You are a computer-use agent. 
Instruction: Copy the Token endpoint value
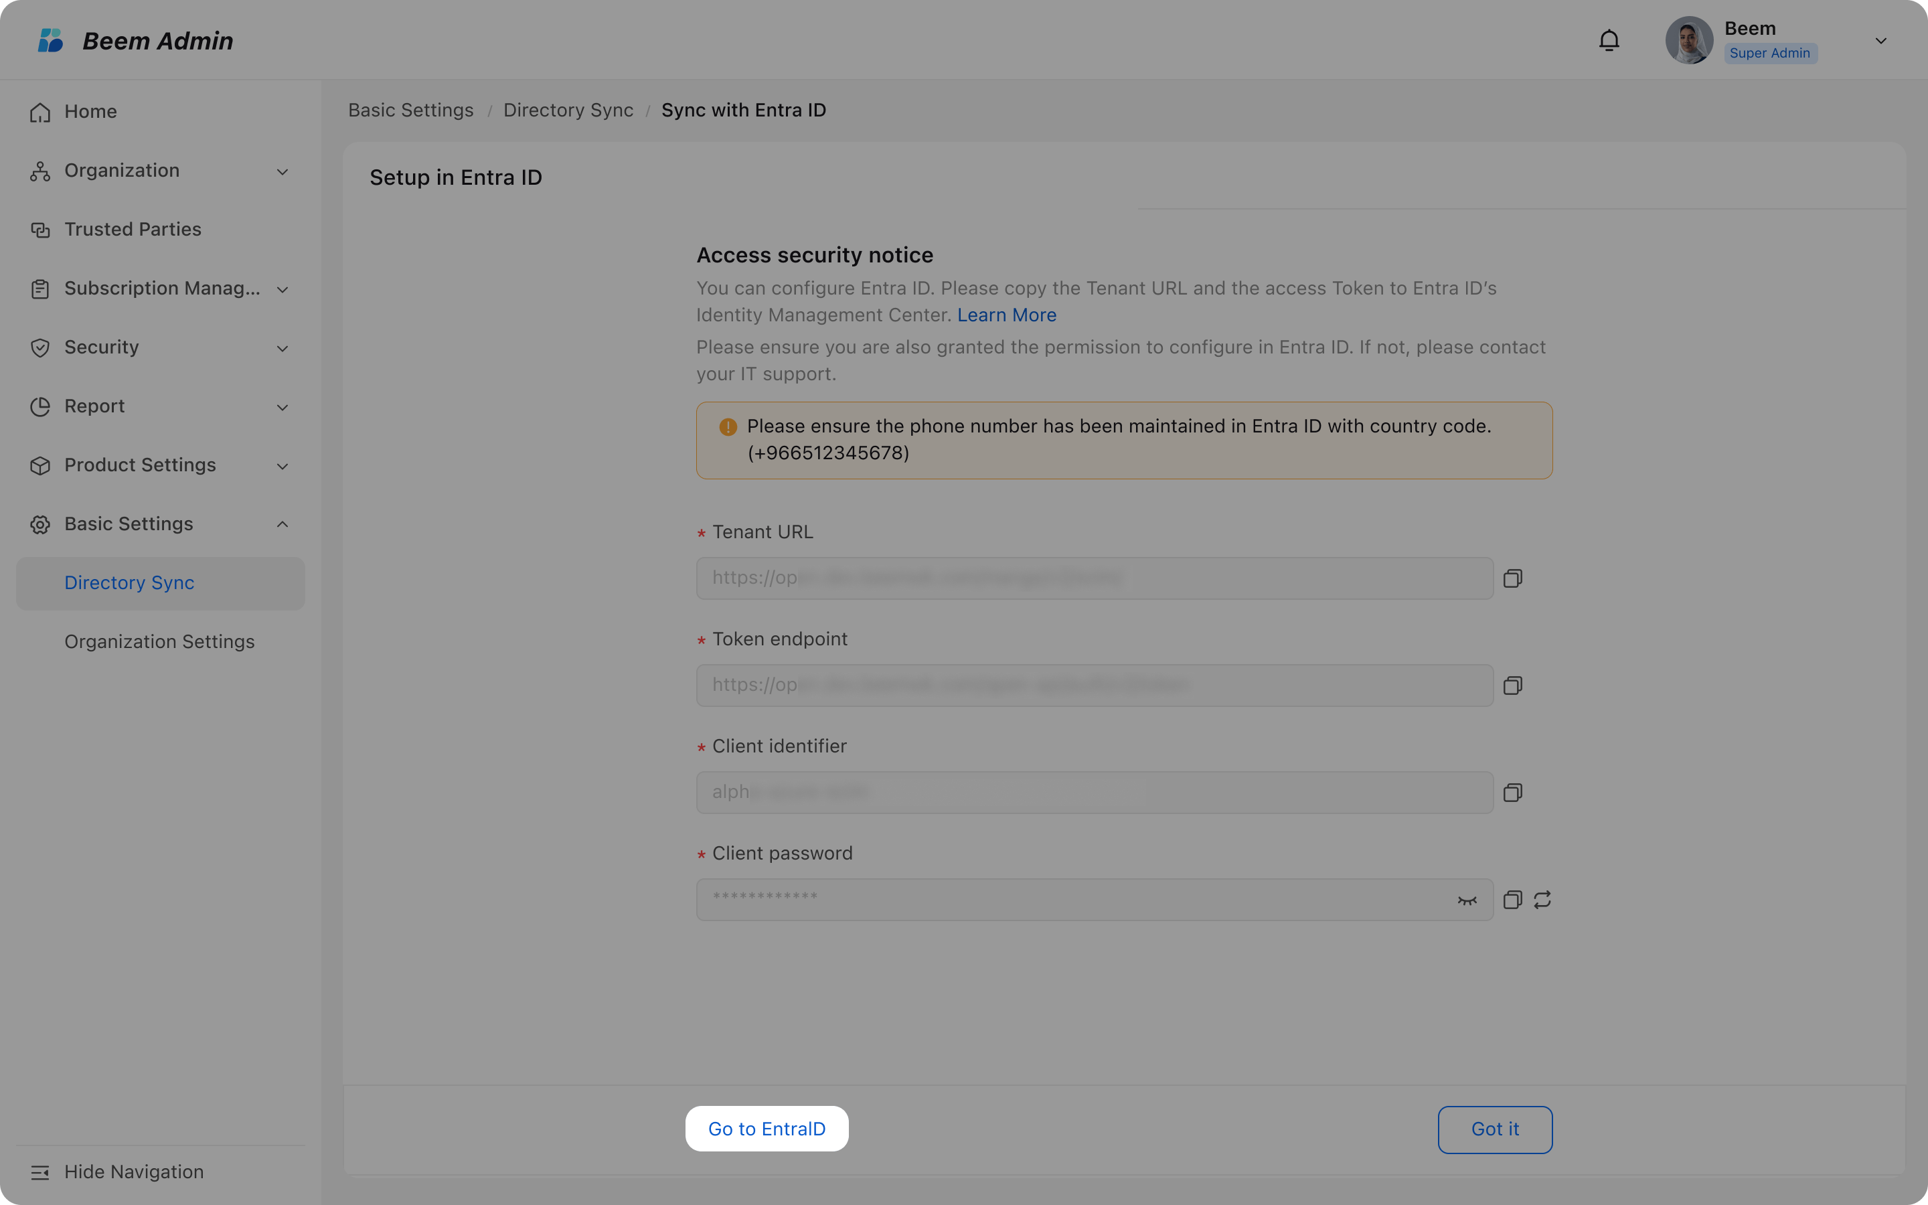pyautogui.click(x=1513, y=686)
